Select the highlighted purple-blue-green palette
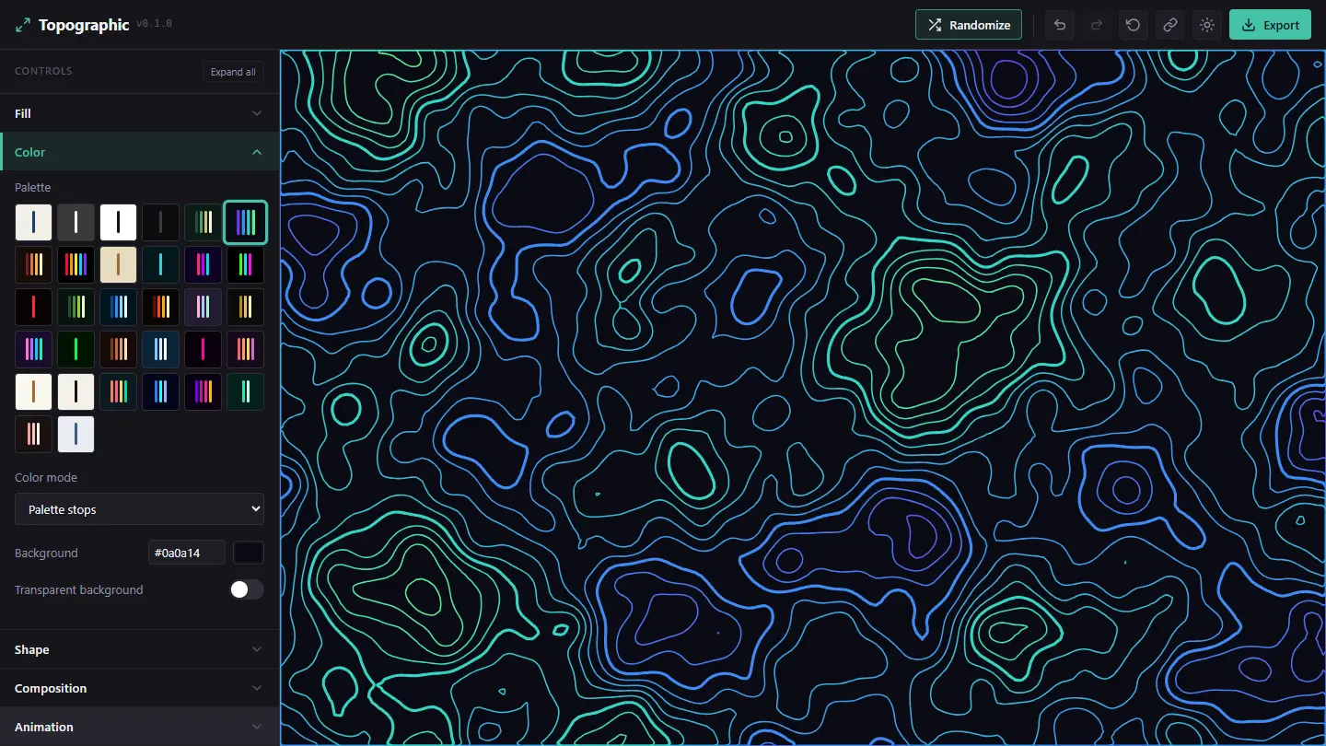Image resolution: width=1326 pixels, height=746 pixels. [x=246, y=223]
